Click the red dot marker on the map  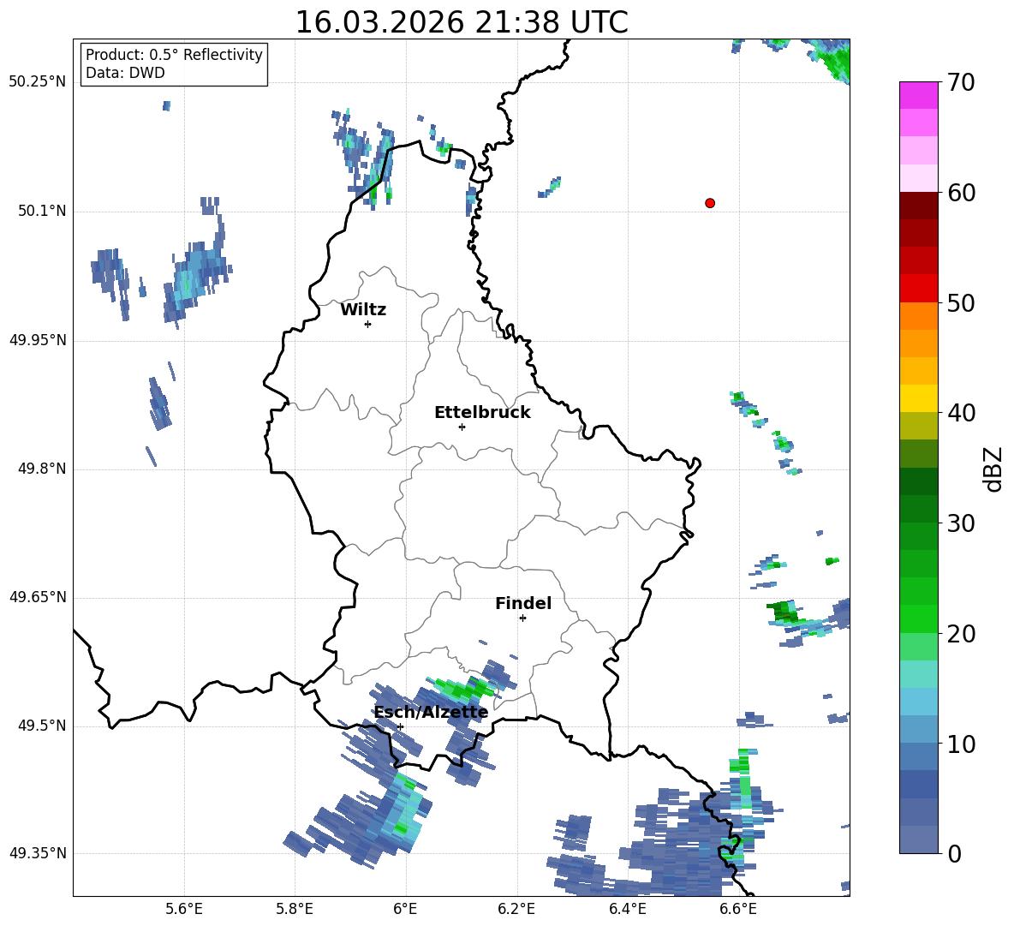pos(710,203)
